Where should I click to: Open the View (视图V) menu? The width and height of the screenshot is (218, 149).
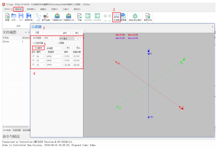click(54, 9)
